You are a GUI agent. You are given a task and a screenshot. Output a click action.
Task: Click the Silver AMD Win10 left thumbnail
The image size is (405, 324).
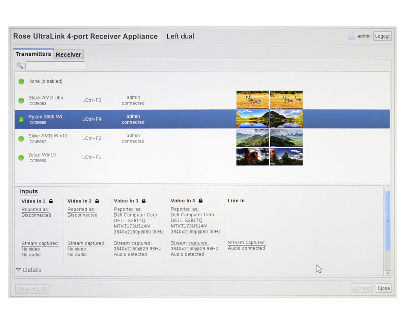tap(253, 138)
